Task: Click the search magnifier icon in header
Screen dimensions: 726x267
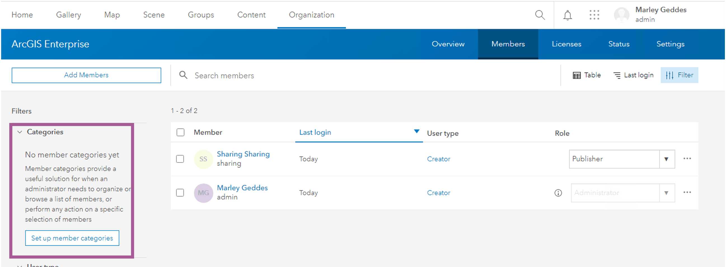Action: [x=540, y=15]
